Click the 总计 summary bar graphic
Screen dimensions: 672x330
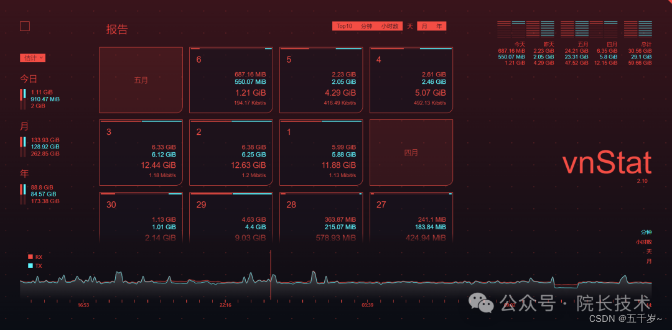(638, 29)
